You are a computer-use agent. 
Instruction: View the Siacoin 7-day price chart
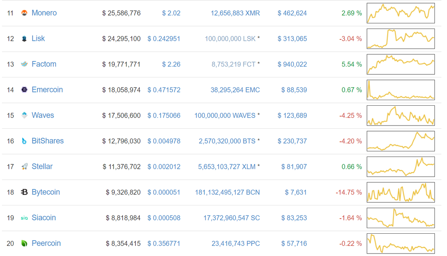[401, 218]
